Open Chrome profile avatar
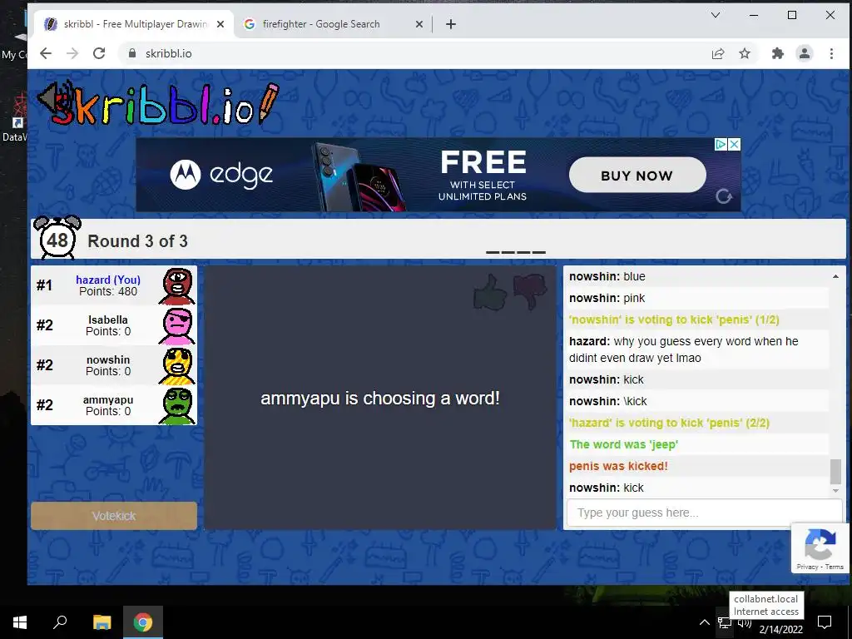 tap(805, 53)
